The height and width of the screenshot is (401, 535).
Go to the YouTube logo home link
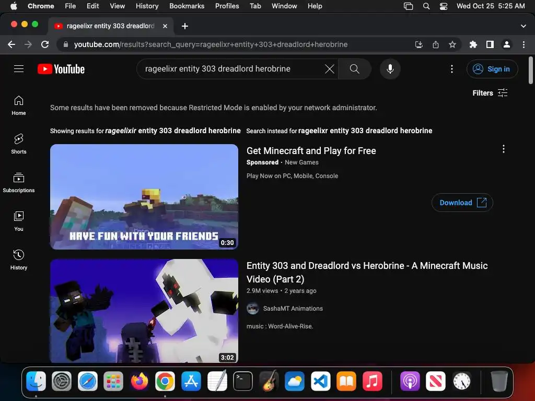pos(61,69)
